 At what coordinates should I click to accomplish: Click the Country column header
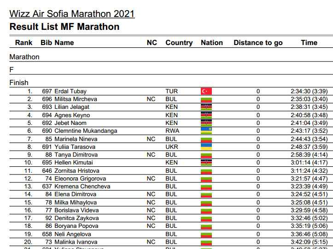coord(179,43)
